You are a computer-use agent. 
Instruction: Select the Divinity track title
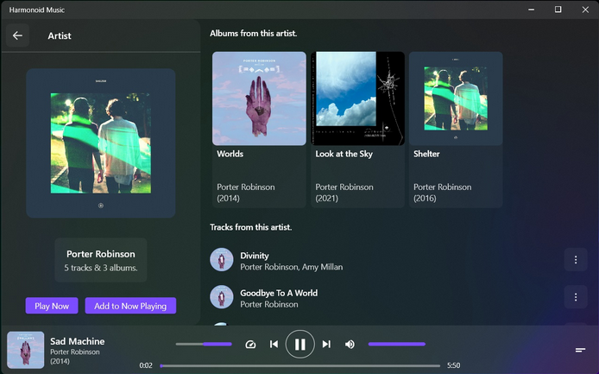[x=255, y=256]
